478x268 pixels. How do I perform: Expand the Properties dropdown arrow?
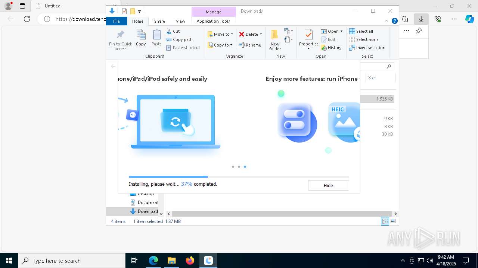coord(308,49)
